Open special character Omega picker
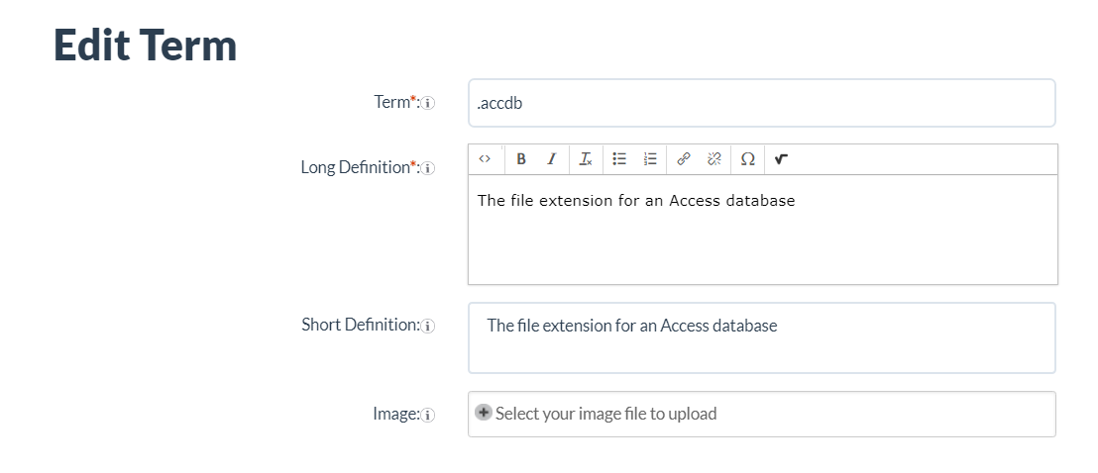Image resolution: width=1098 pixels, height=473 pixels. [x=748, y=159]
